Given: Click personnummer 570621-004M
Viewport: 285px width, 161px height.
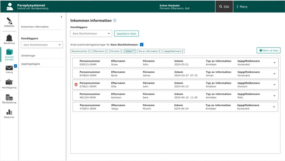Looking at the screenshot, I should (x=88, y=87).
